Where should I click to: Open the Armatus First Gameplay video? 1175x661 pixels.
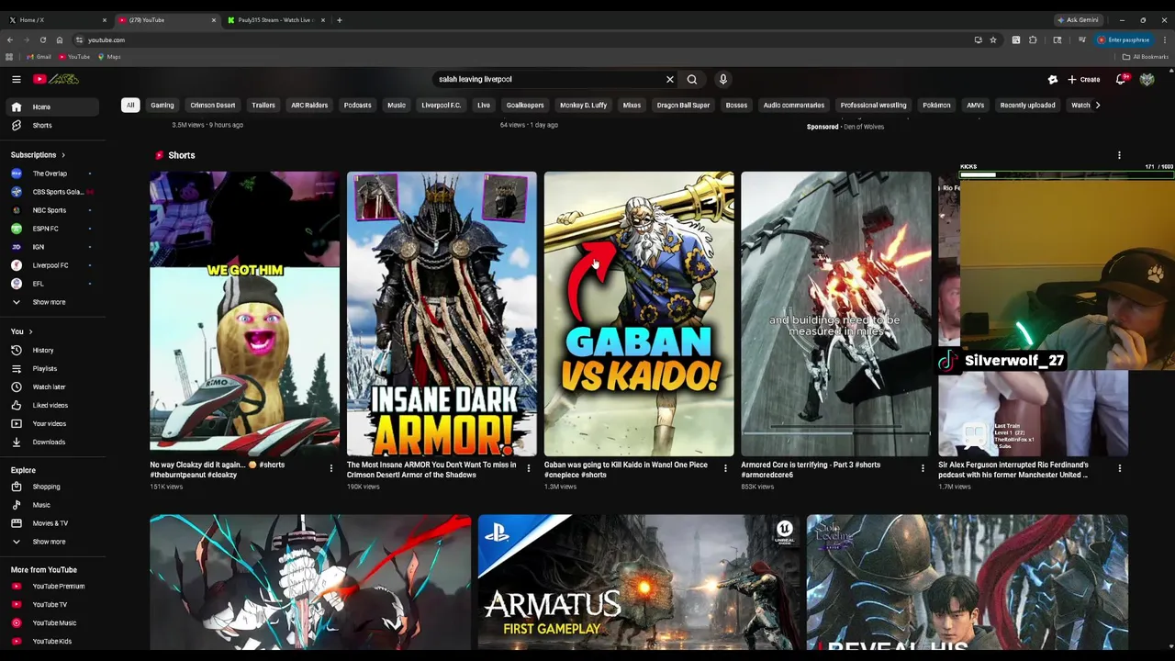coord(639,582)
